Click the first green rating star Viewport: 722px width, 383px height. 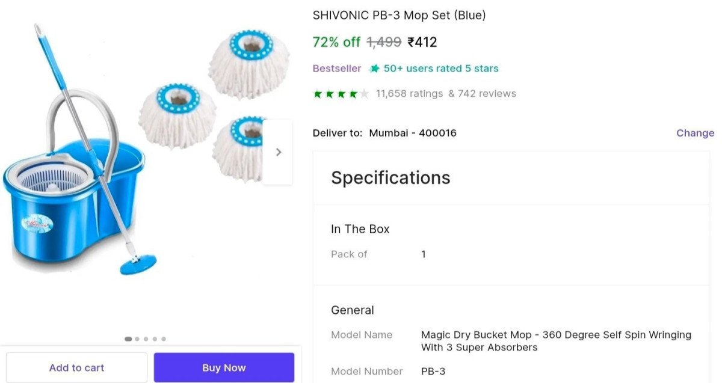(x=316, y=93)
